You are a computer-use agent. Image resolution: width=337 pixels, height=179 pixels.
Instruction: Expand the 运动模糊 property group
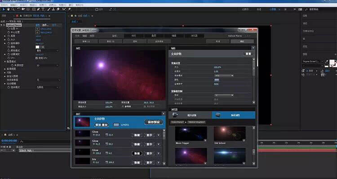[5, 84]
